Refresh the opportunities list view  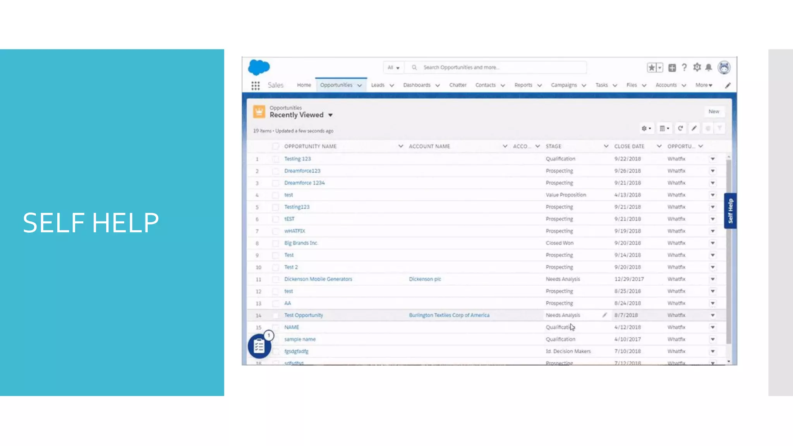tap(680, 128)
